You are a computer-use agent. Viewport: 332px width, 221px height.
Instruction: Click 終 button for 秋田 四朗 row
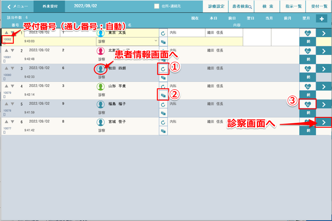tap(308, 77)
